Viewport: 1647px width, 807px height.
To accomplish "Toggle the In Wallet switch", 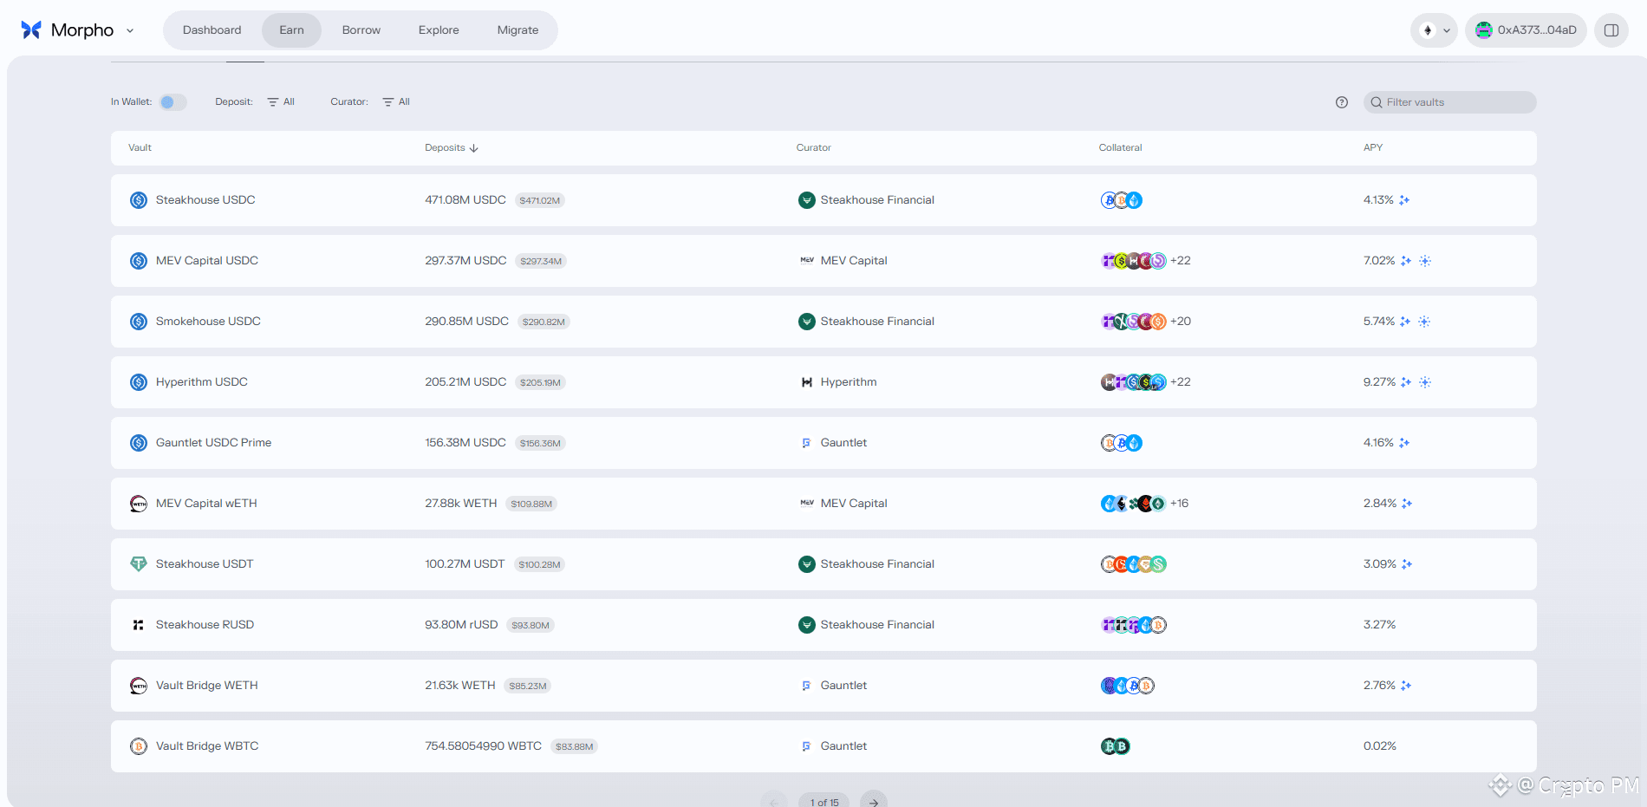I will coord(173,102).
